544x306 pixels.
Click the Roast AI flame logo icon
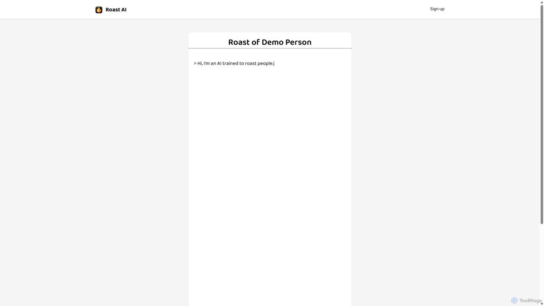[99, 10]
